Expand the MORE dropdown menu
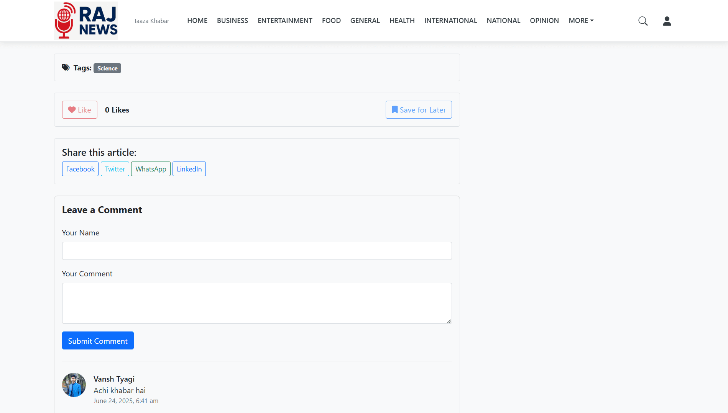Image resolution: width=728 pixels, height=413 pixels. tap(581, 21)
